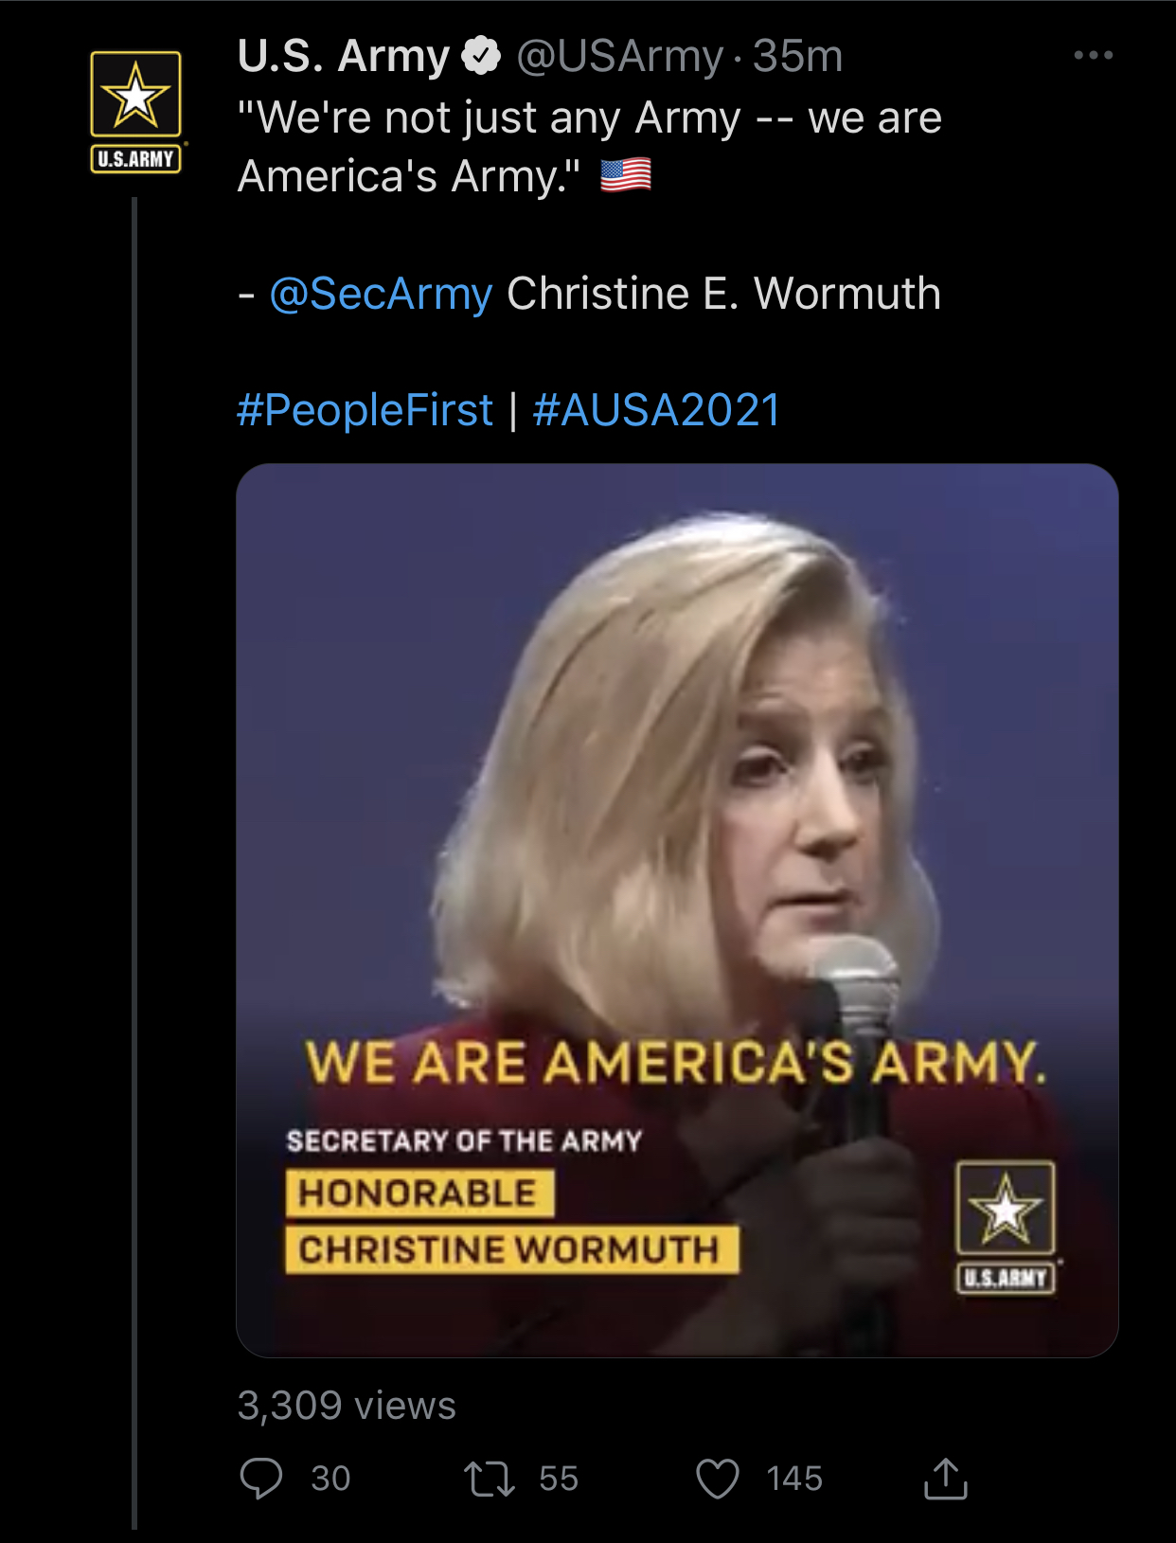Open the three-dot more options menu
The height and width of the screenshot is (1543, 1176).
(x=1093, y=56)
